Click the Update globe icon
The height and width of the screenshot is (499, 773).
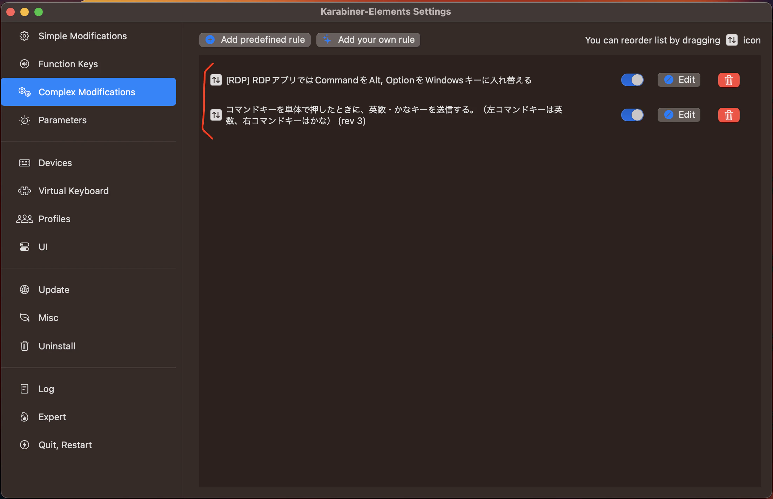point(24,289)
